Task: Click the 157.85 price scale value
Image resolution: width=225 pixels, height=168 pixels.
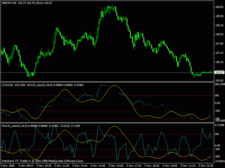Action: pos(219,44)
